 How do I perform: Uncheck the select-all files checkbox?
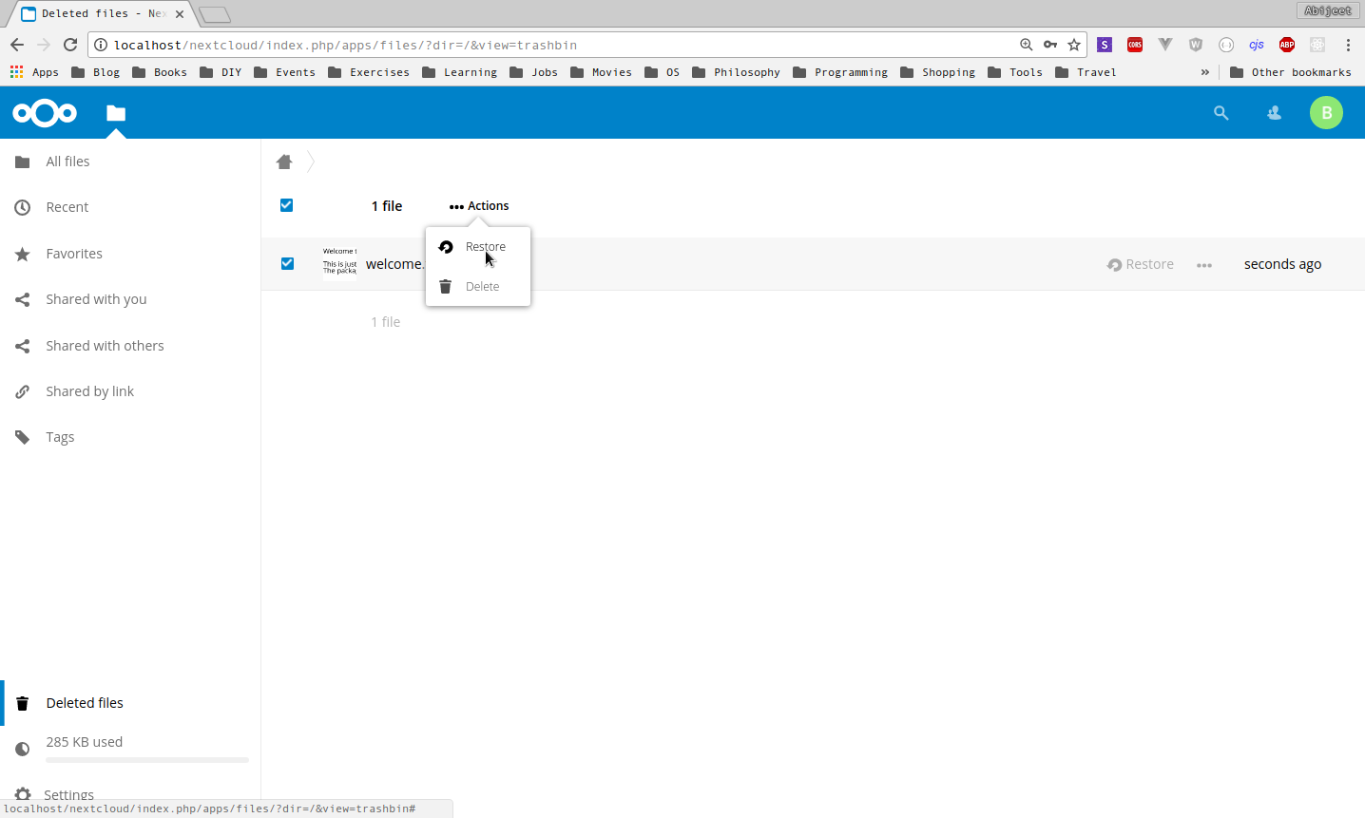click(286, 204)
